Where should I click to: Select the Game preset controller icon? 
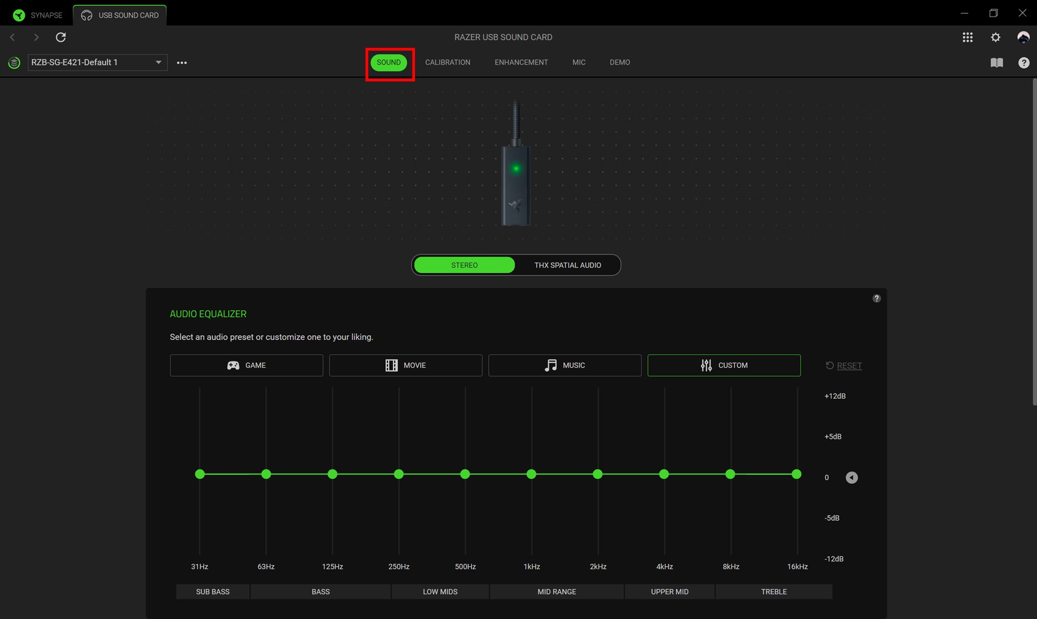coord(233,365)
